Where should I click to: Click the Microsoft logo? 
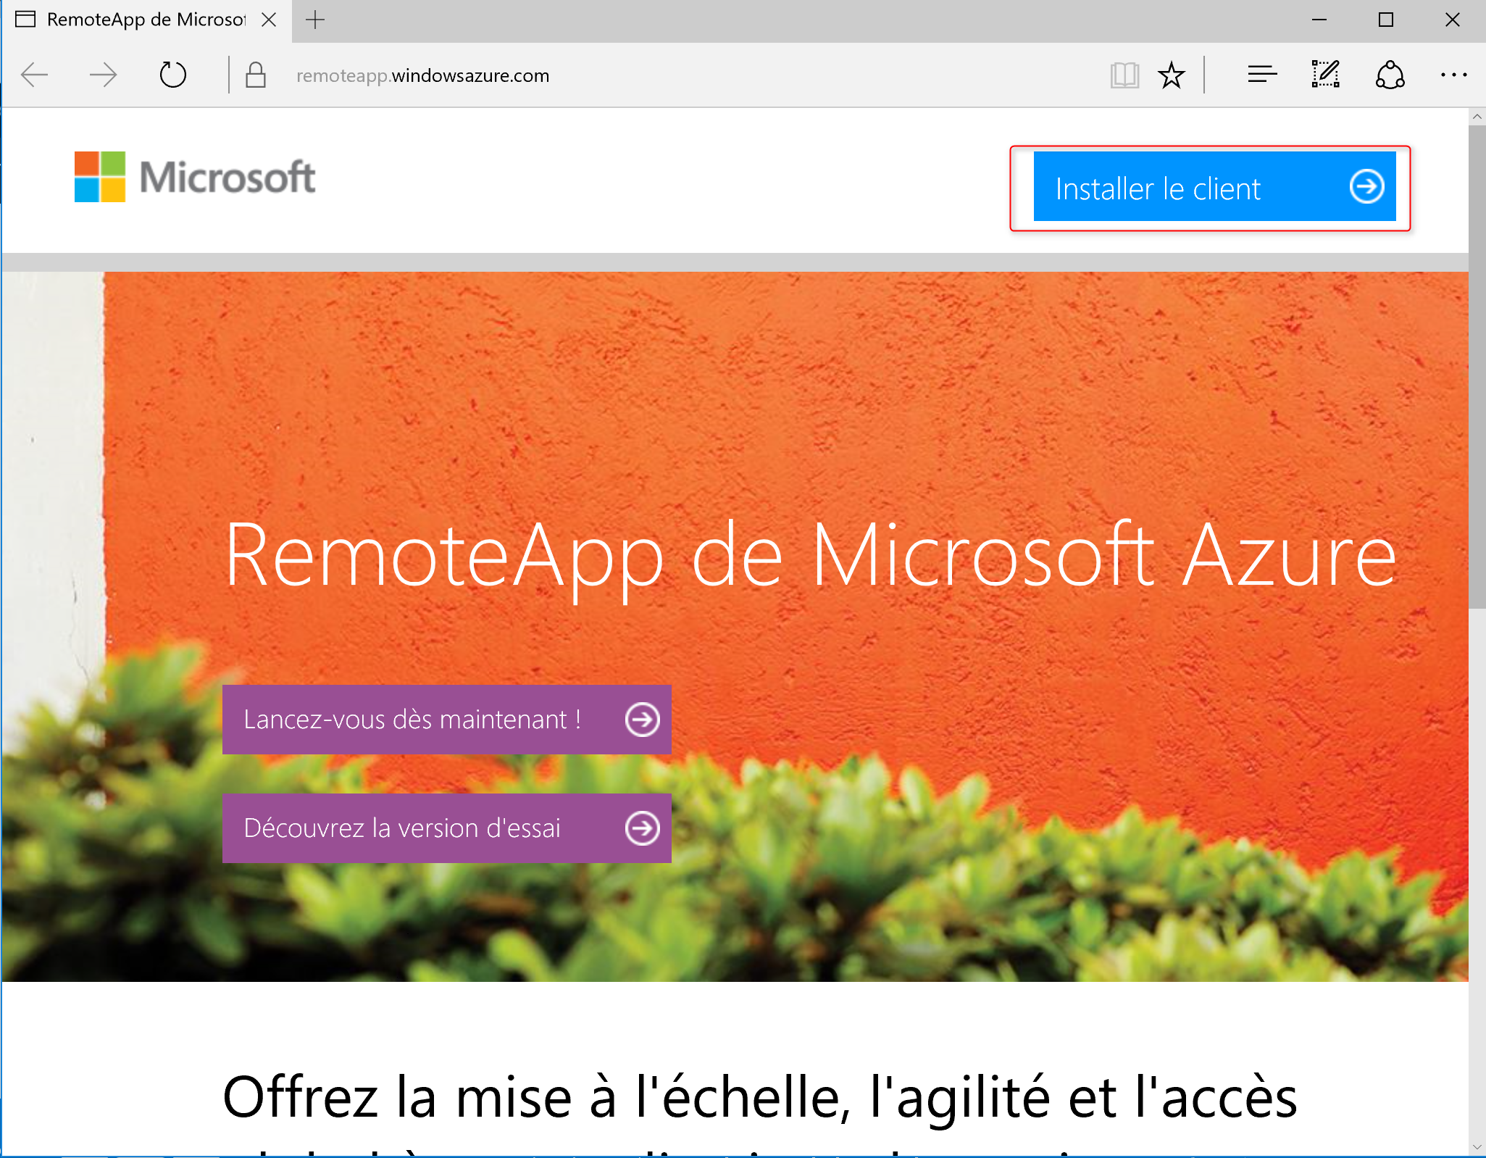click(x=196, y=177)
